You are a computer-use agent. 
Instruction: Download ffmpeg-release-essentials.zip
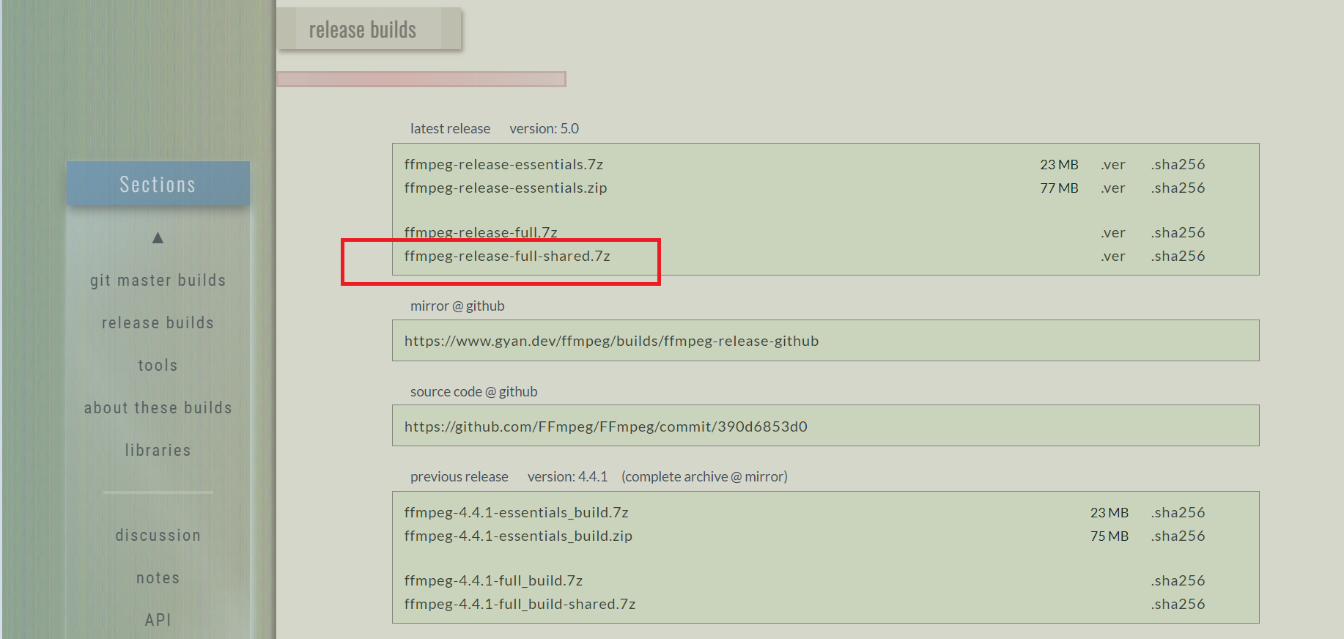coord(506,188)
